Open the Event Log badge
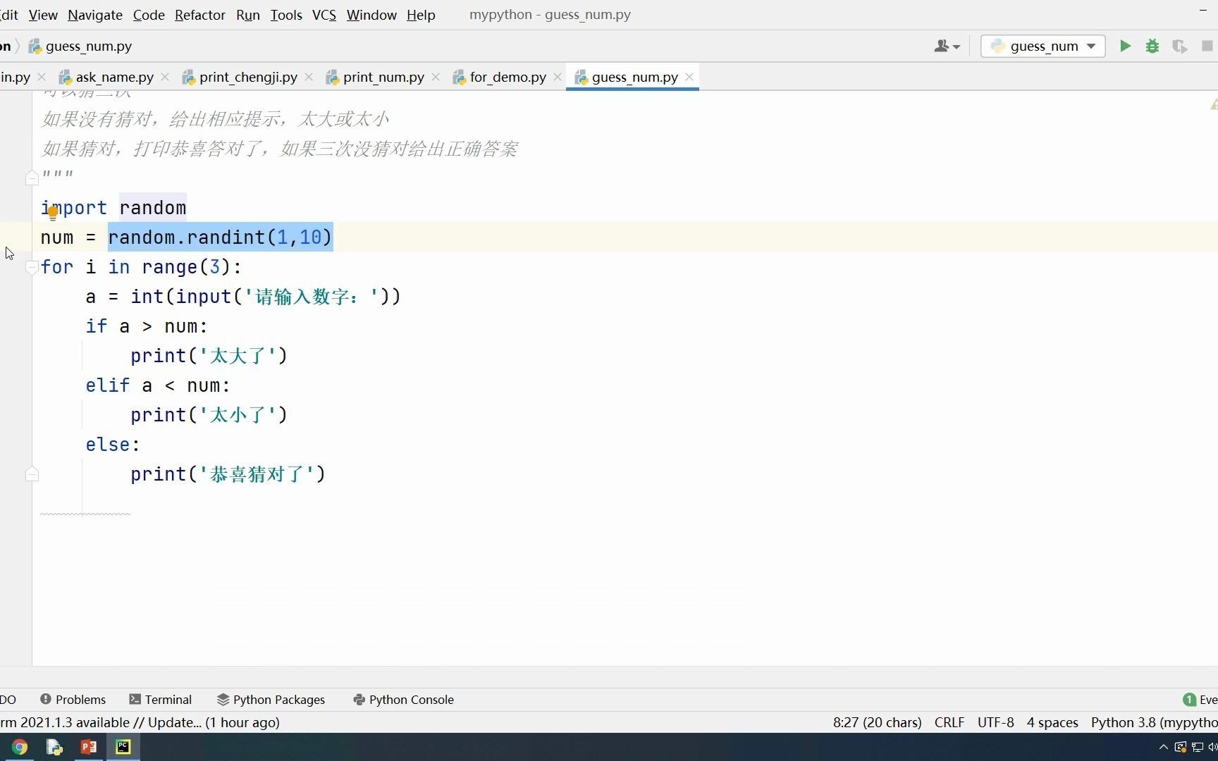Image resolution: width=1218 pixels, height=761 pixels. (x=1200, y=700)
